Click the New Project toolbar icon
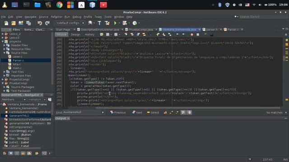The image size is (289, 162). 14,23
